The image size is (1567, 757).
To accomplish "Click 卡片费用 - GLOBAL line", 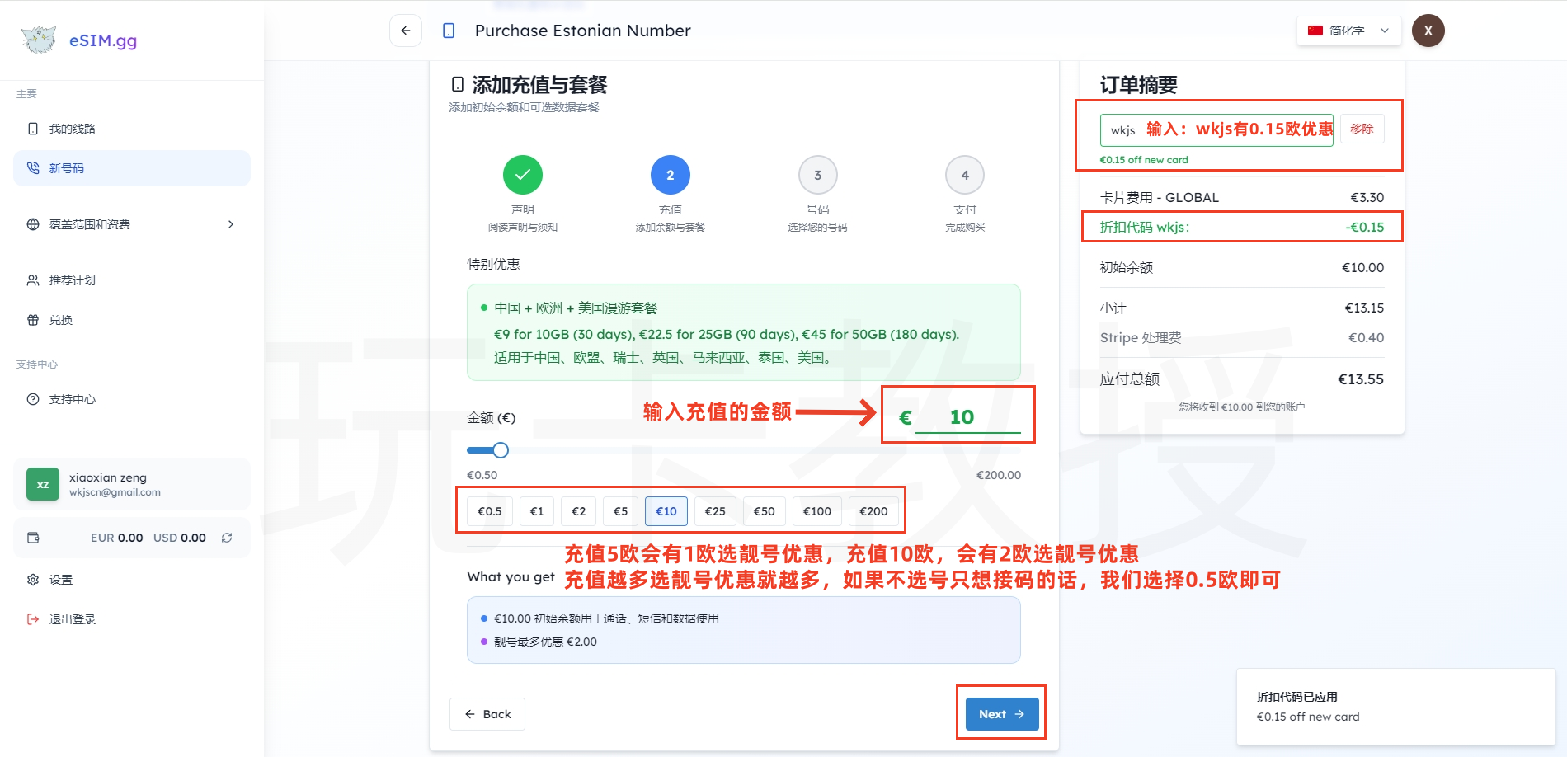I will pyautogui.click(x=1242, y=197).
